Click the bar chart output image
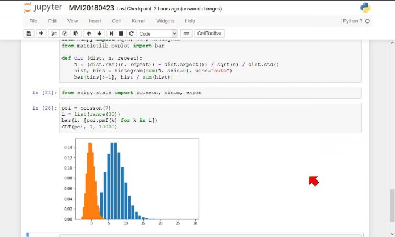The image size is (395, 237). click(131, 182)
